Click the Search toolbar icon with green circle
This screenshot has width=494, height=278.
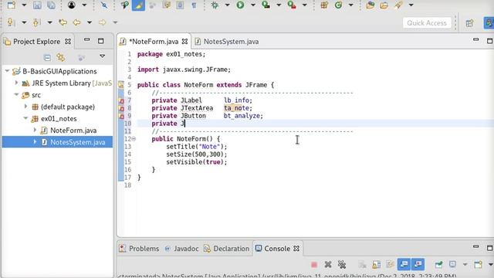click(125, 5)
